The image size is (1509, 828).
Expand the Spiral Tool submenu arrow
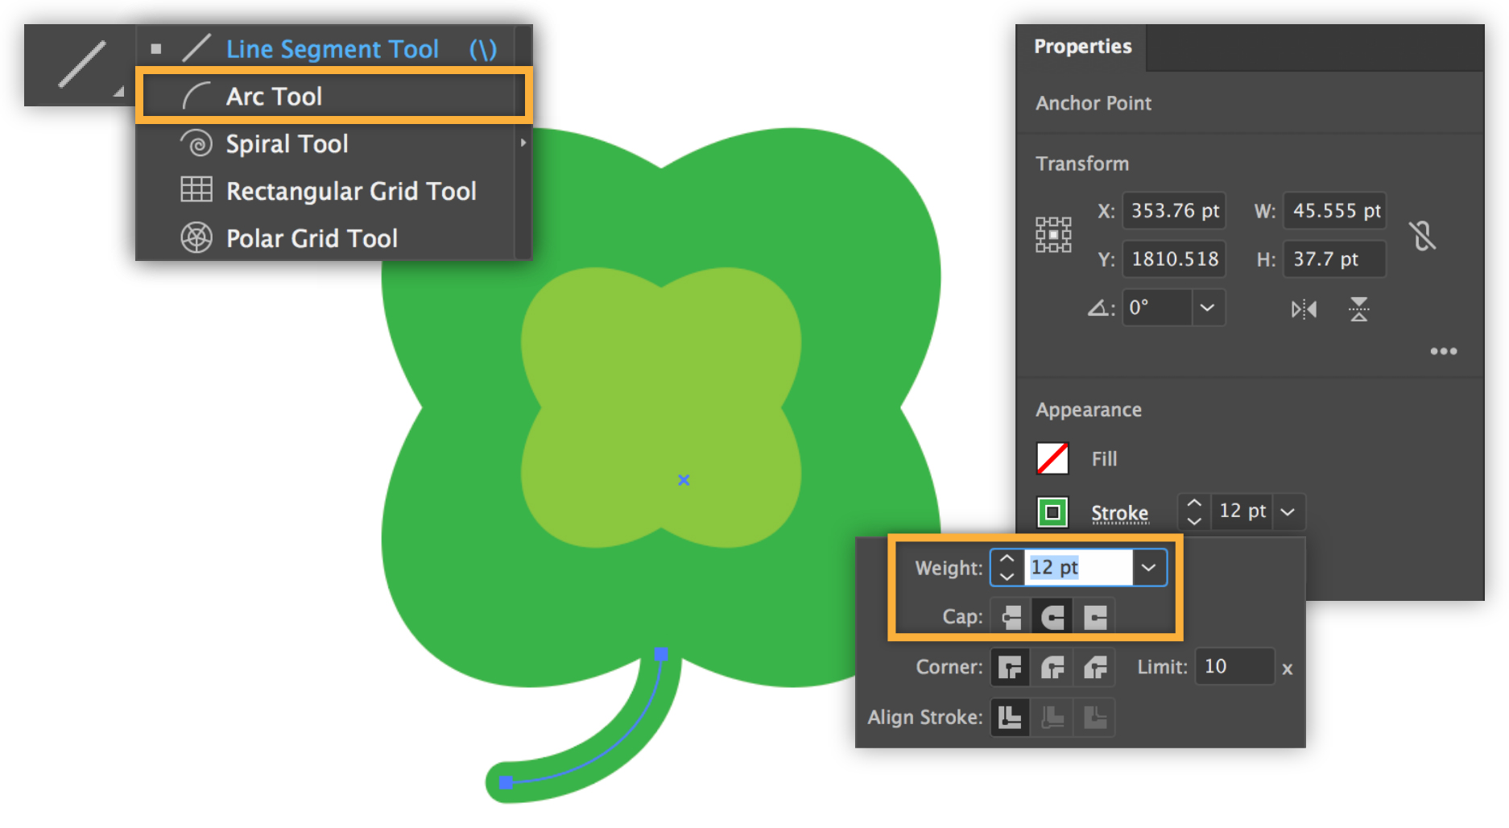[523, 142]
